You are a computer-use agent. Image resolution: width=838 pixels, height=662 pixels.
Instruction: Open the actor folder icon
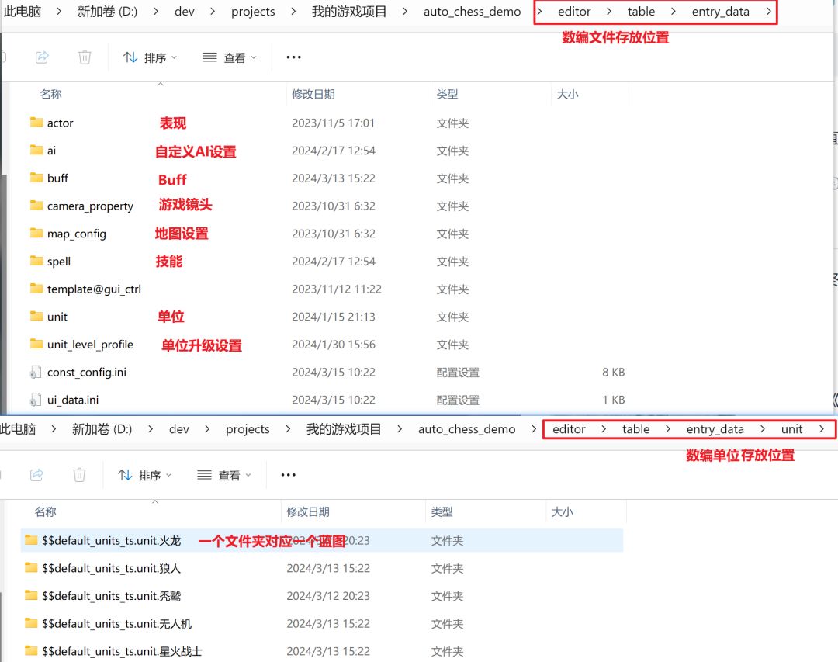[36, 123]
